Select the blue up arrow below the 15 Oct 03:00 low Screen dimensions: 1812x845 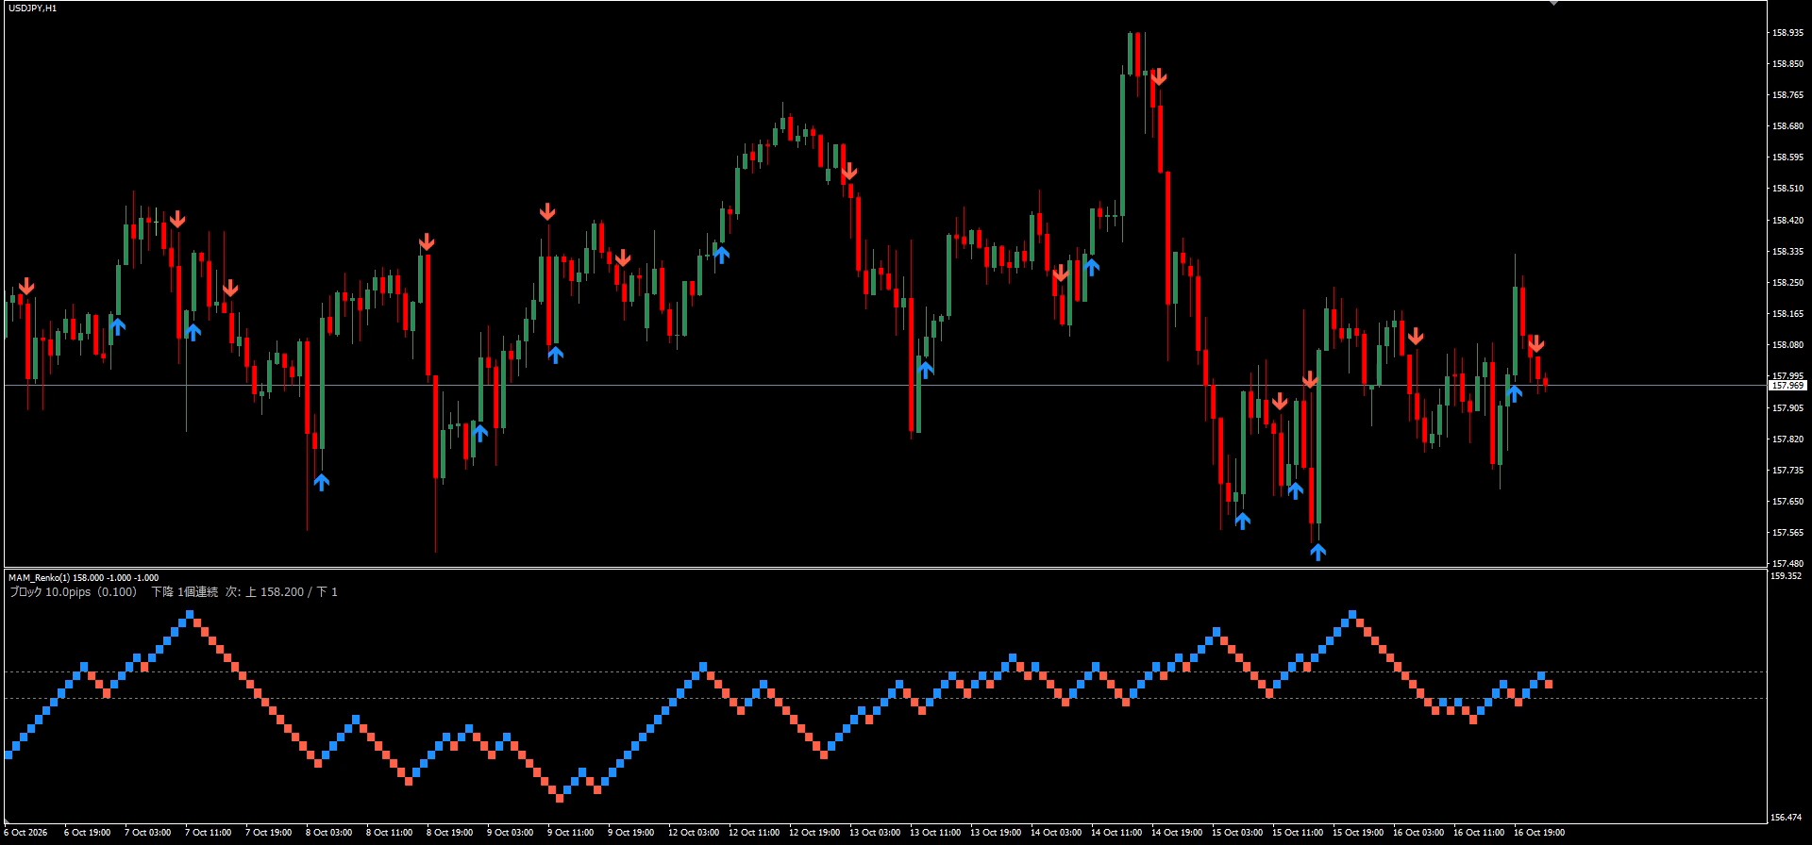[x=1242, y=520]
